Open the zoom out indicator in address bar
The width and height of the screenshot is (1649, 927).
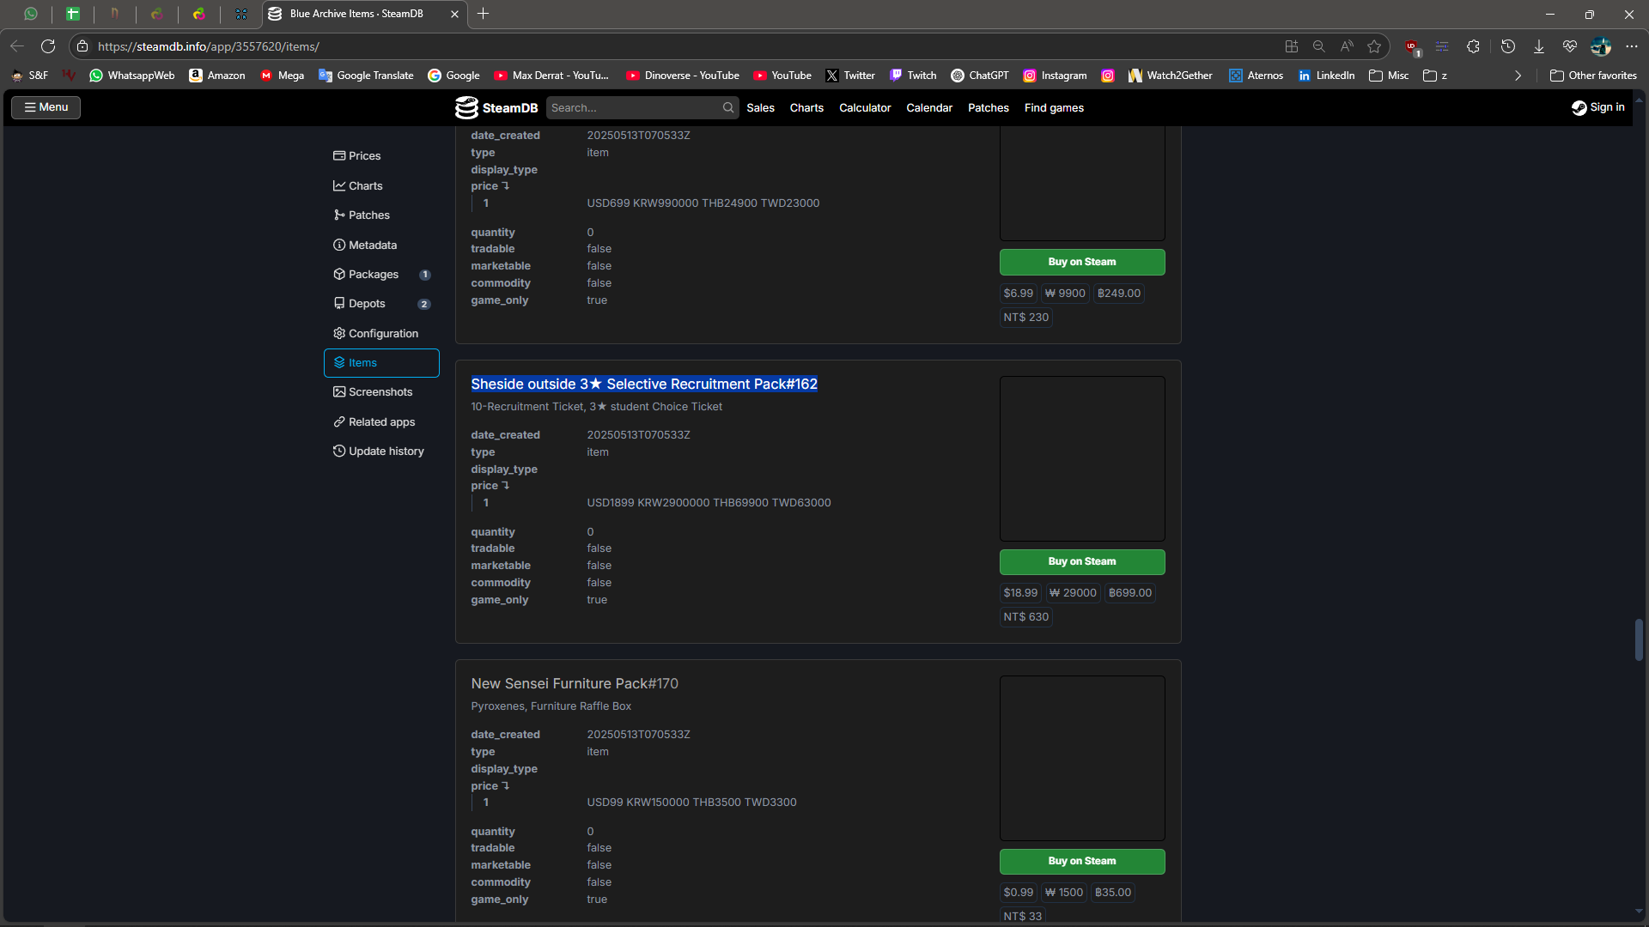(x=1318, y=46)
